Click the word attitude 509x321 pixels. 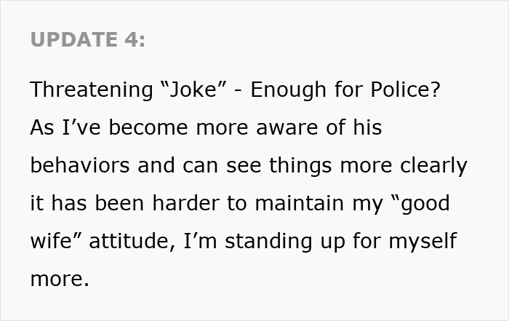coord(132,241)
